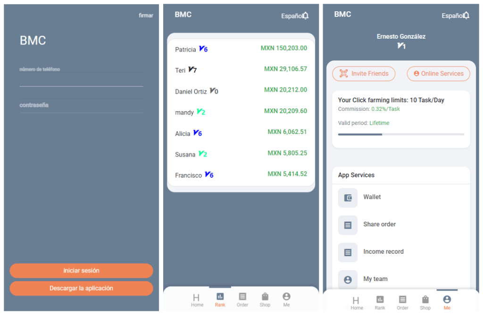Open the Rank chart icon on the profile screen

(380, 299)
